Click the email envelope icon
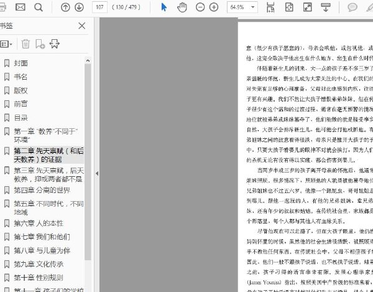Screen dimensions: 373x292 pyautogui.click(x=21, y=7)
